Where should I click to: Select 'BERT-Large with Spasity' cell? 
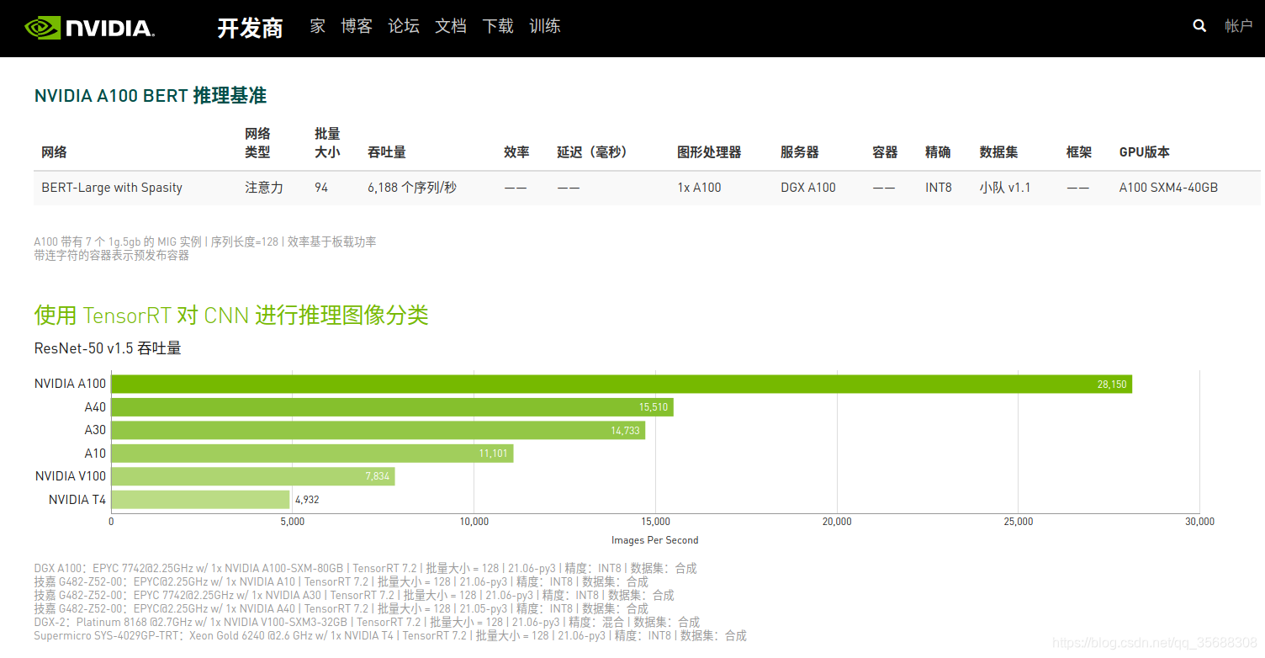112,188
